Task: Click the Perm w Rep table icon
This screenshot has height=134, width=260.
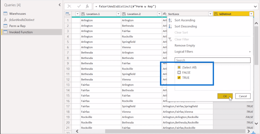Action: [5, 26]
